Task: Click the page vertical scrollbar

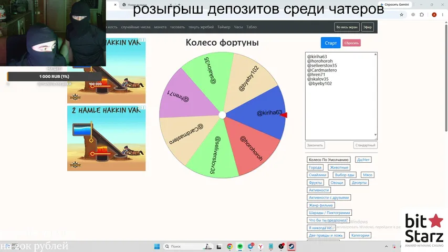Action: click(446, 77)
